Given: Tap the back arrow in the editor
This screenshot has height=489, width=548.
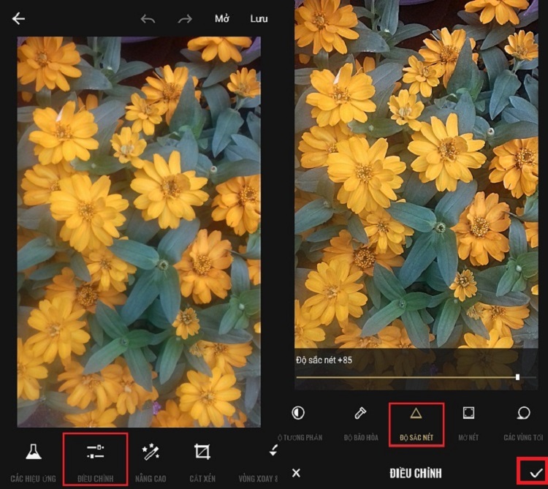Looking at the screenshot, I should [x=18, y=19].
